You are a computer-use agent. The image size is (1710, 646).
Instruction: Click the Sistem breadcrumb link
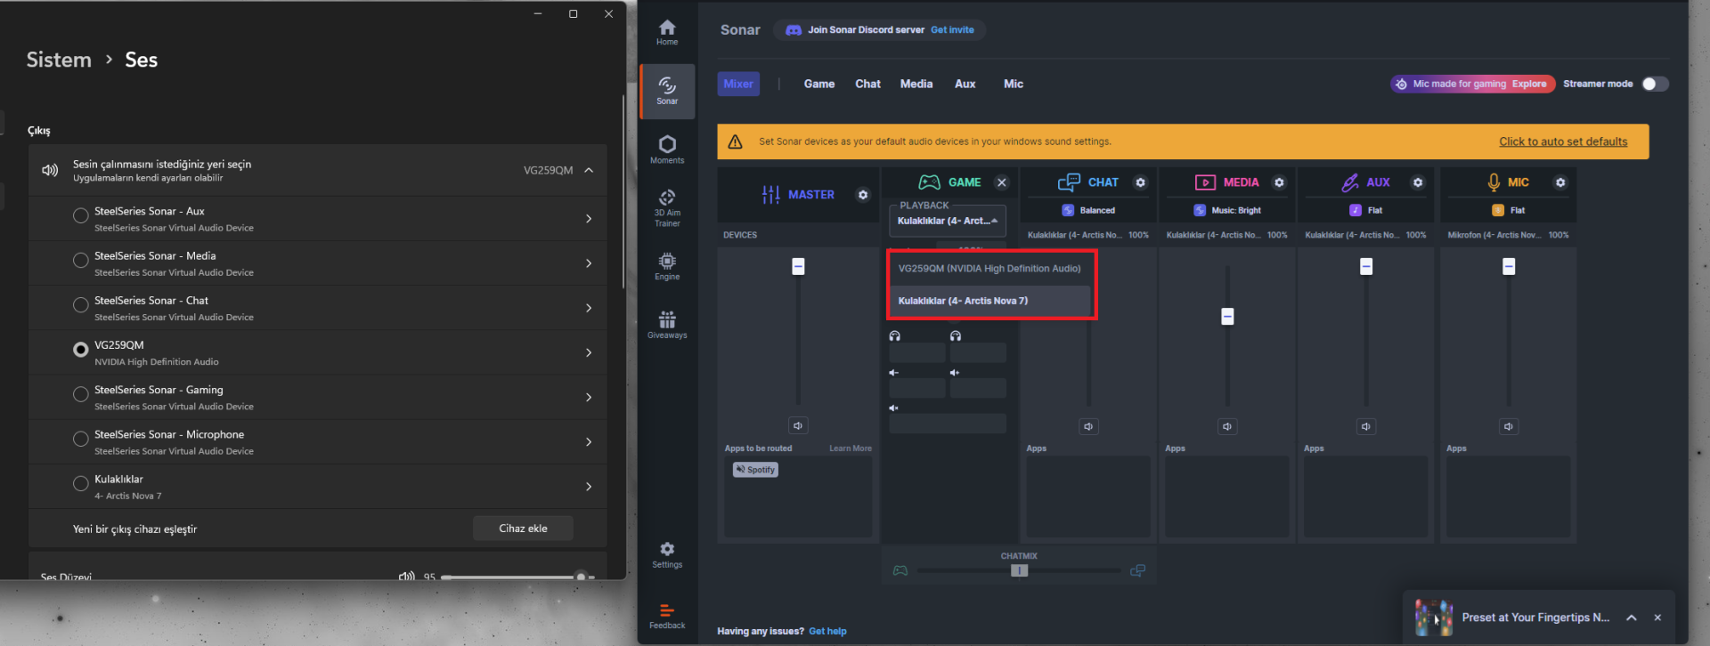[59, 60]
